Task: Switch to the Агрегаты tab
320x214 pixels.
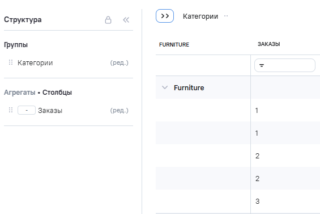Action: click(20, 93)
